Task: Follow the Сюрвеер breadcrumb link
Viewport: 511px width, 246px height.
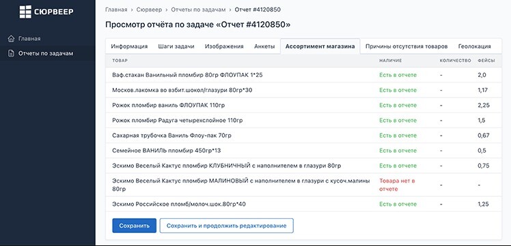Action: [x=149, y=10]
